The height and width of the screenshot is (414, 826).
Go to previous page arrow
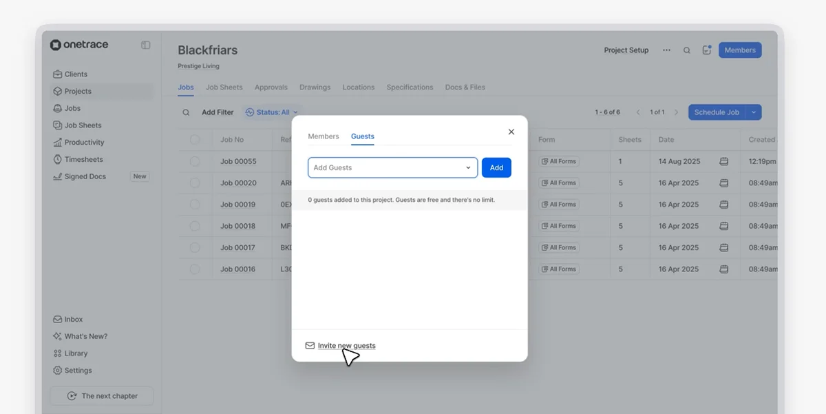click(638, 112)
